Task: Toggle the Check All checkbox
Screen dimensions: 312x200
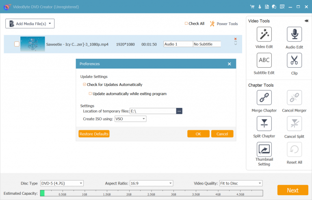Action: click(x=186, y=24)
